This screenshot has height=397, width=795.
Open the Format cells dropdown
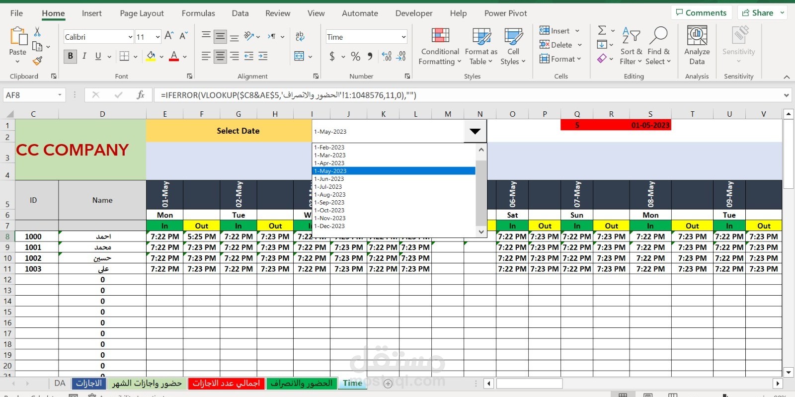click(x=579, y=59)
